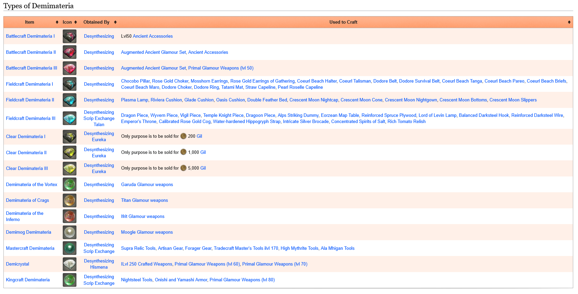Open Ancient Accessories in Battlecraft Demimateria I row

click(153, 36)
